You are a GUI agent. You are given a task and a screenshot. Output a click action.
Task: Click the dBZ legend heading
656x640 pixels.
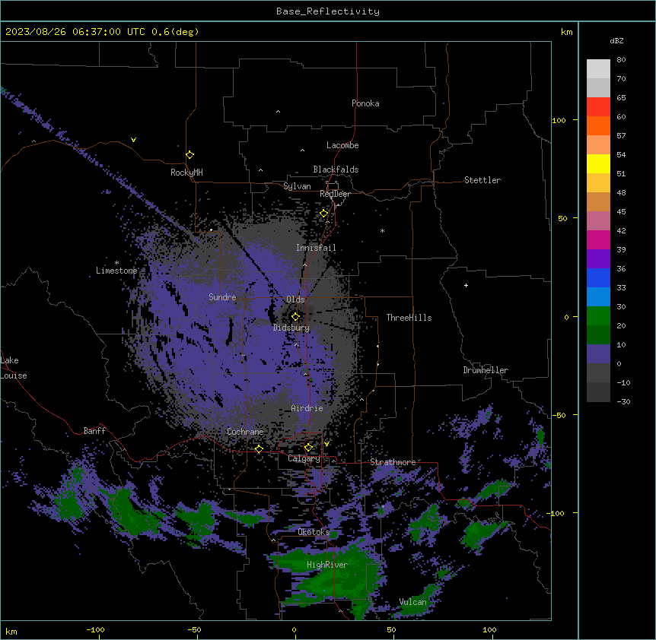(616, 40)
